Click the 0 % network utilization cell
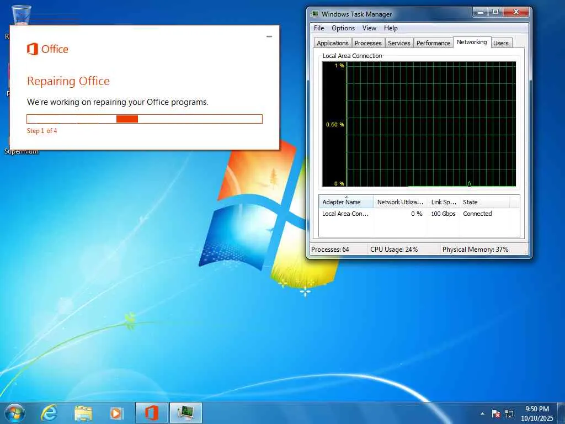The width and height of the screenshot is (565, 424). [417, 214]
